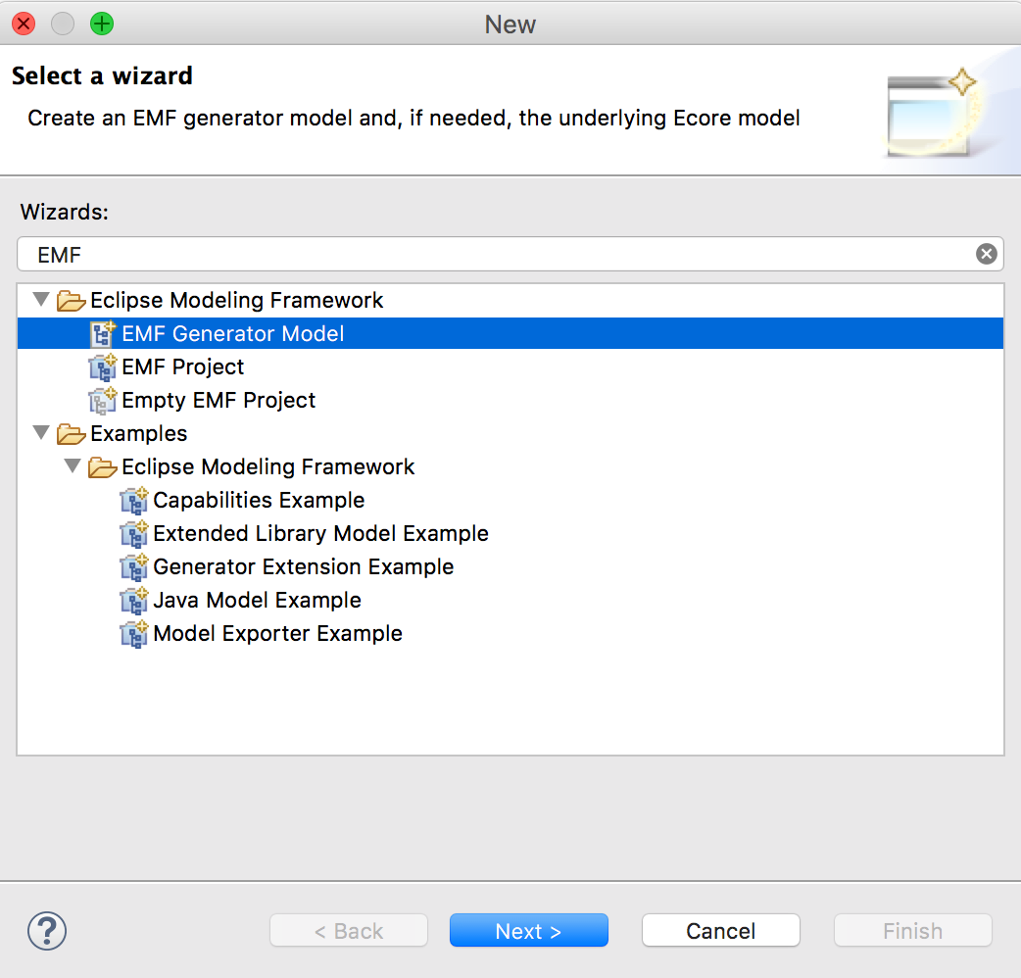Select the Generator Extension Example entry
This screenshot has height=978, width=1021.
pos(303,566)
